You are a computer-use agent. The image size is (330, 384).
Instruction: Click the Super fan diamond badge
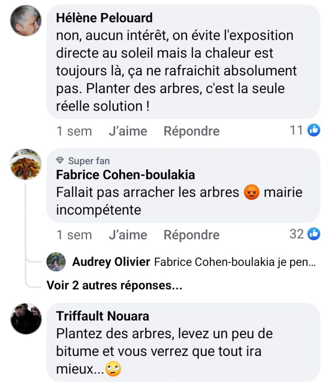click(60, 161)
